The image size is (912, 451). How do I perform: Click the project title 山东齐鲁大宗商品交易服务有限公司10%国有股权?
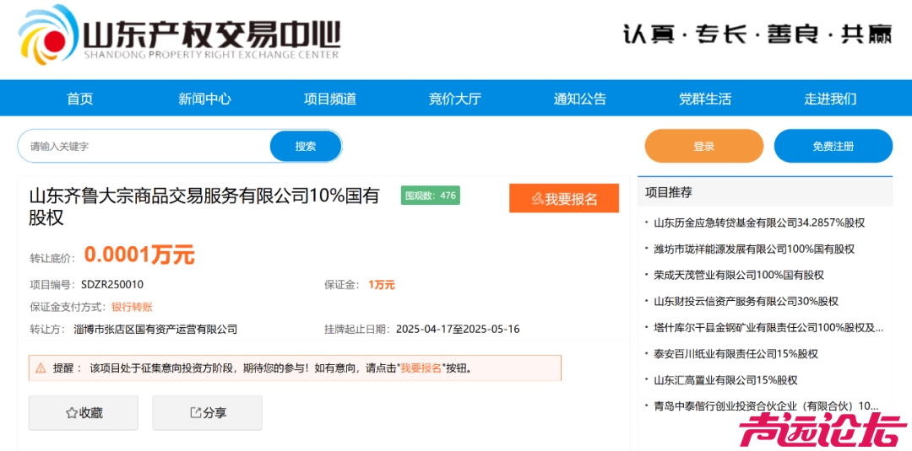204,207
